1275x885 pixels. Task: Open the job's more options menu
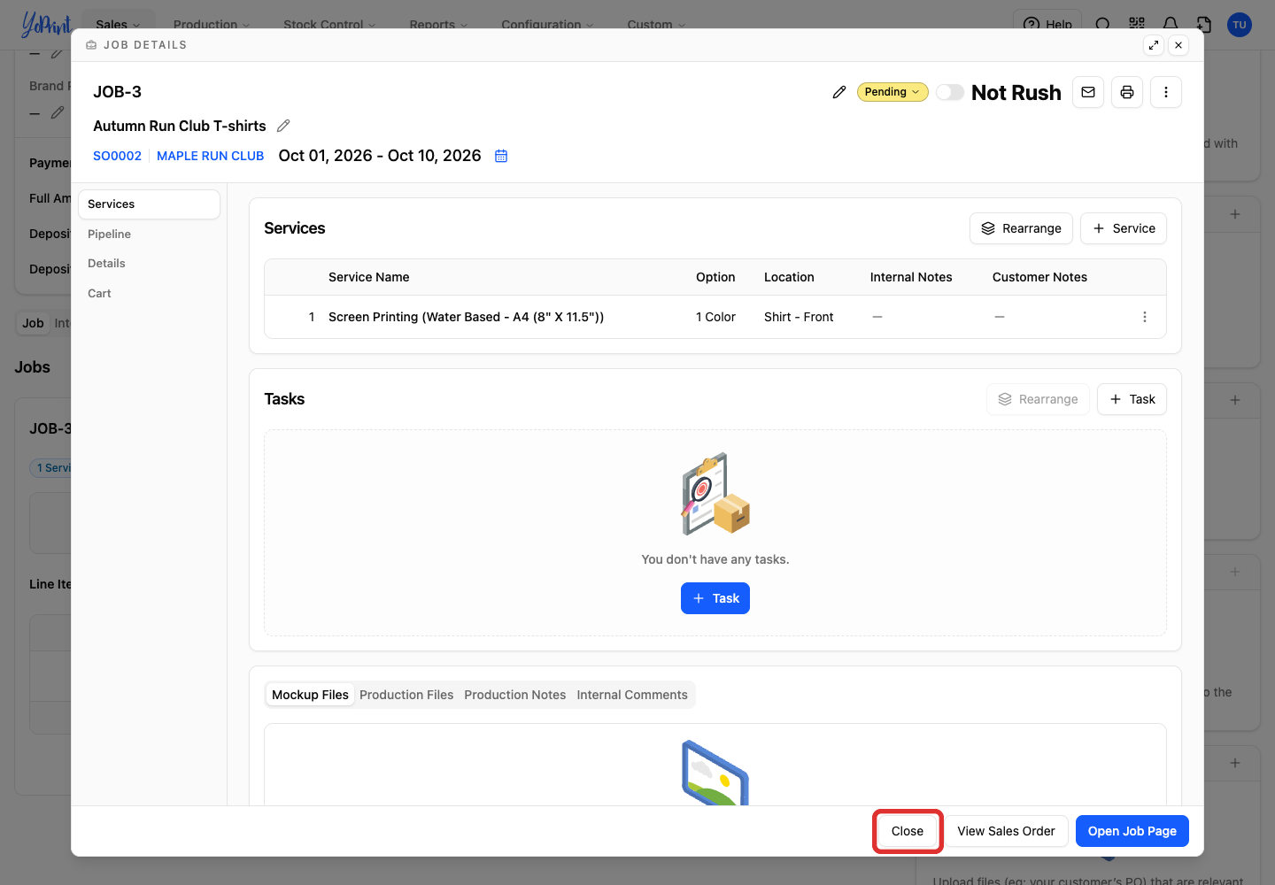point(1166,92)
